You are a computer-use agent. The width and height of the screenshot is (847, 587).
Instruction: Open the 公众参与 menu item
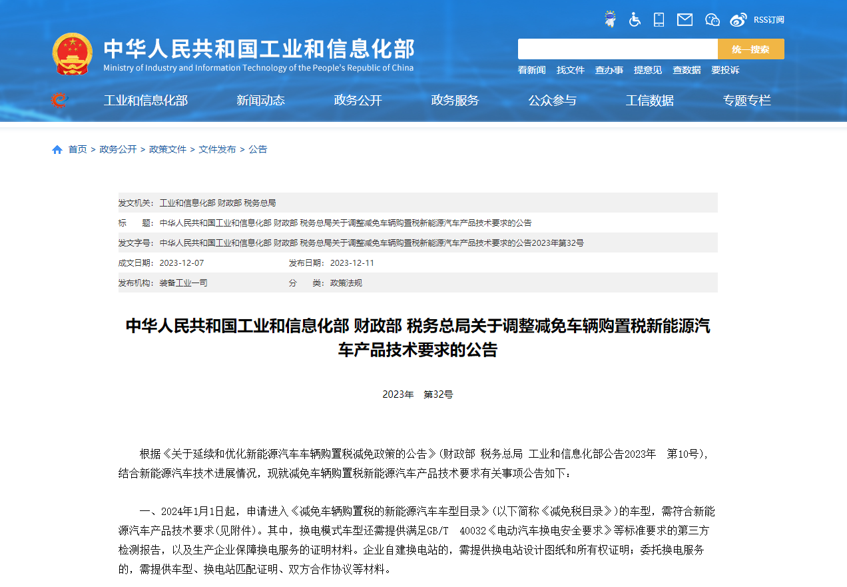(553, 101)
